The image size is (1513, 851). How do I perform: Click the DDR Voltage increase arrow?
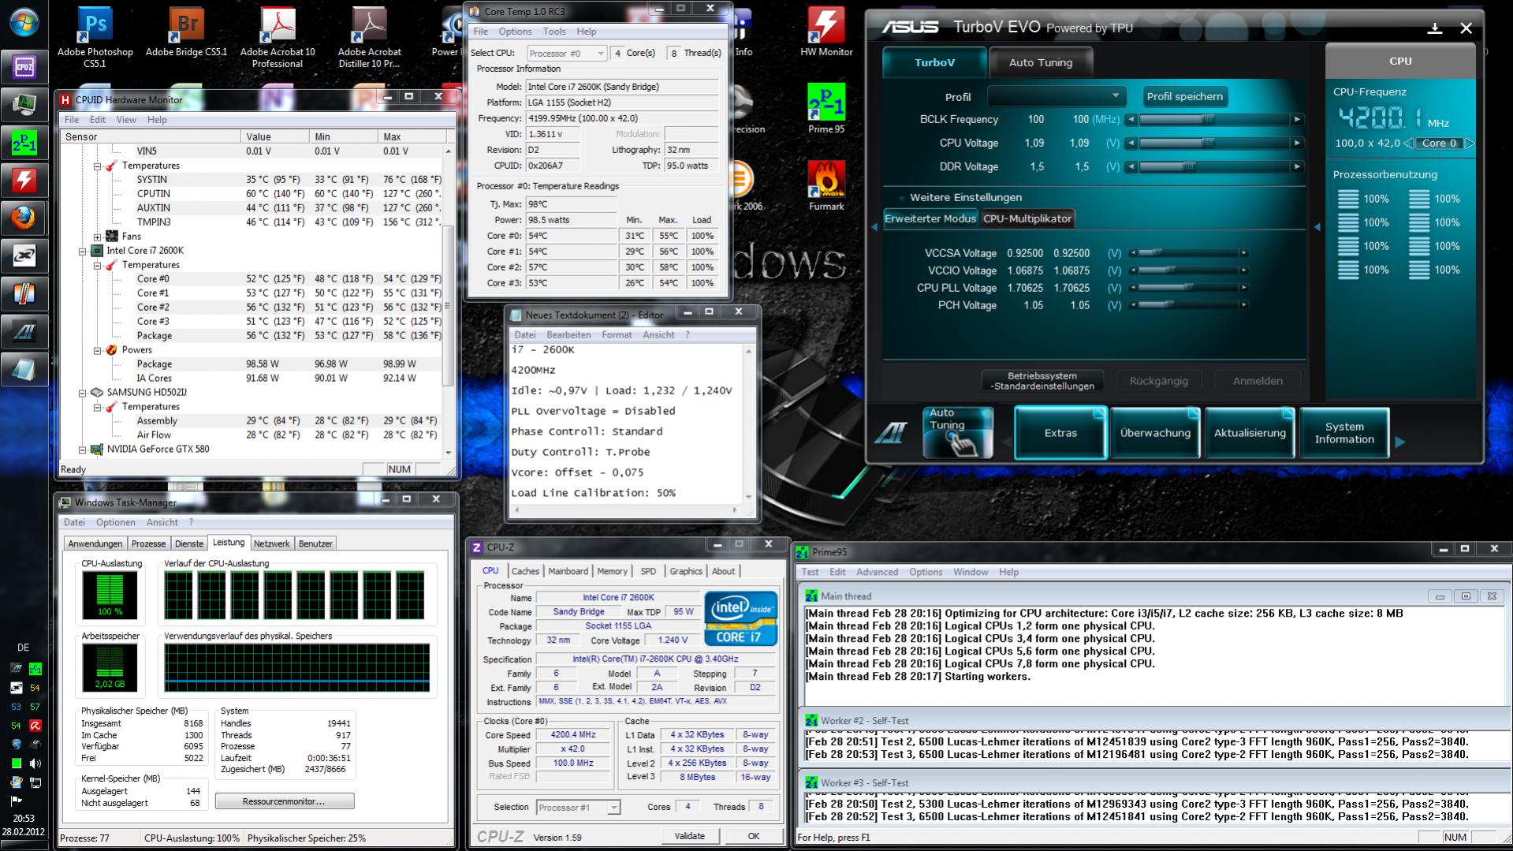[x=1297, y=167]
